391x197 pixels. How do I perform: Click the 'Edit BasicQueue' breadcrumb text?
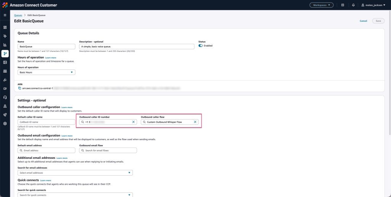[x=36, y=15]
